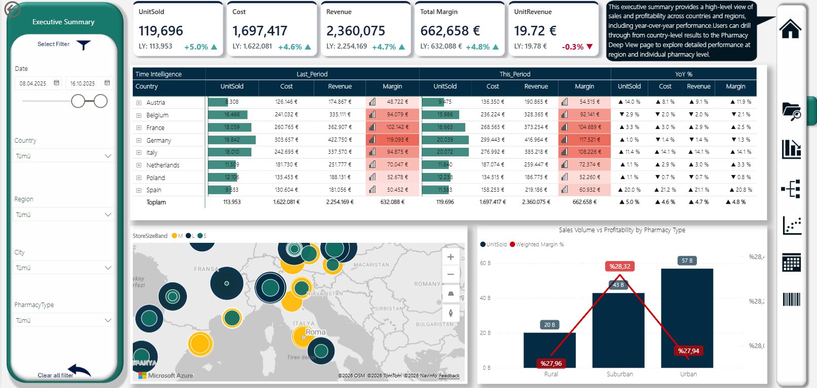Open the calendar grid page icon
This screenshot has height=388, width=817.
[x=791, y=263]
